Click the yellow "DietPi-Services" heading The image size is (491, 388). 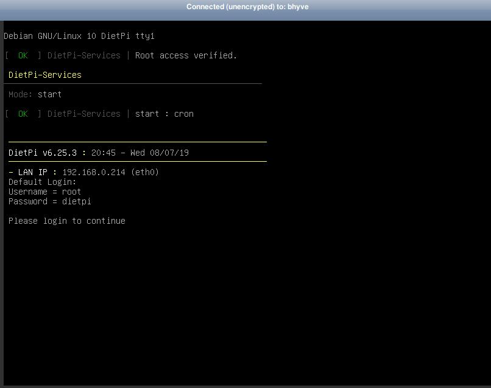pos(45,75)
